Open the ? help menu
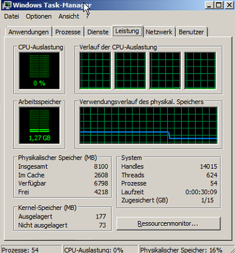The image size is (235, 253). tap(87, 17)
